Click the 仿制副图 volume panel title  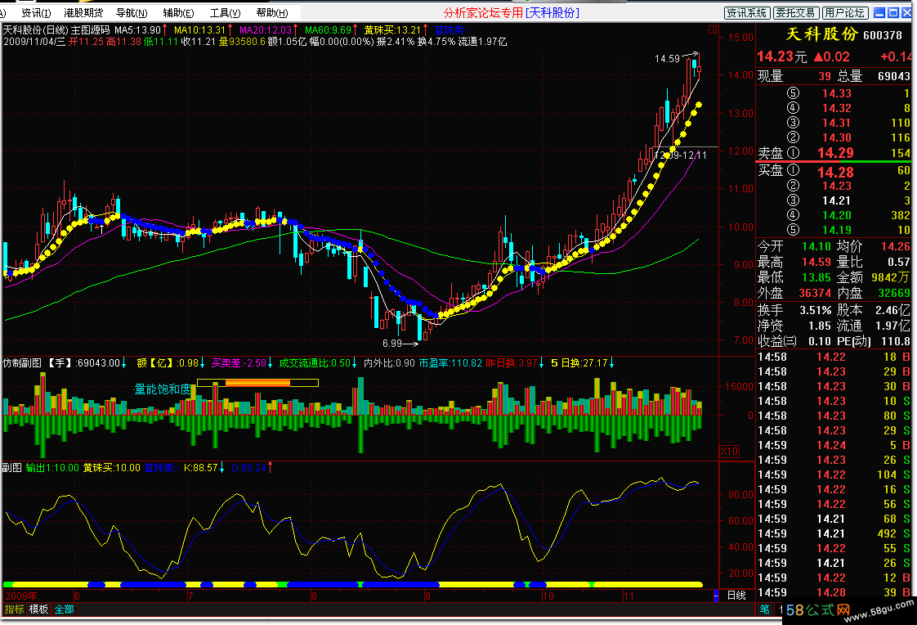22,363
